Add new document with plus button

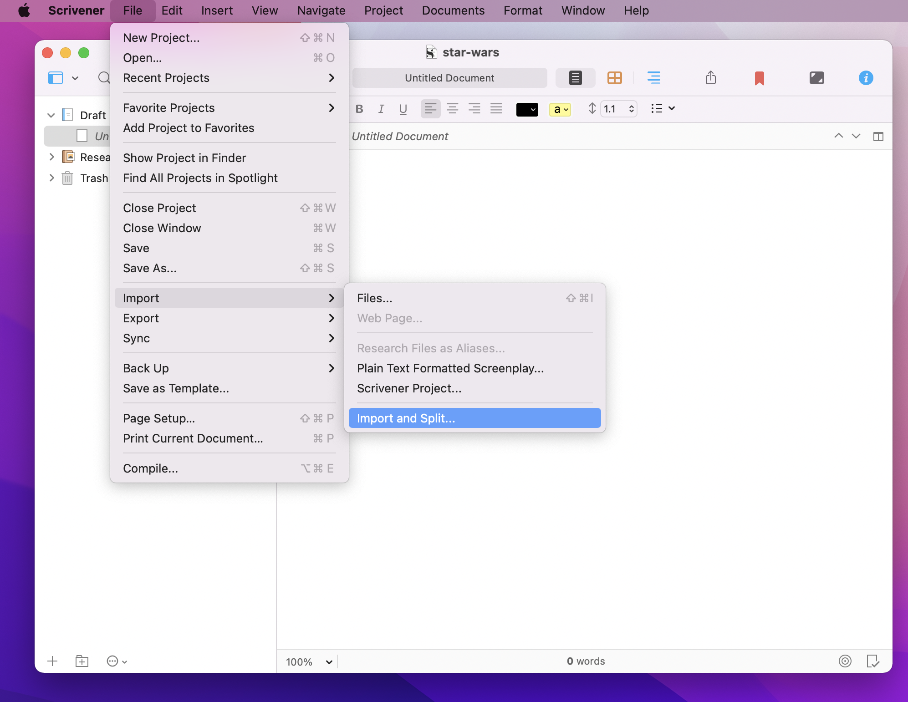(52, 661)
